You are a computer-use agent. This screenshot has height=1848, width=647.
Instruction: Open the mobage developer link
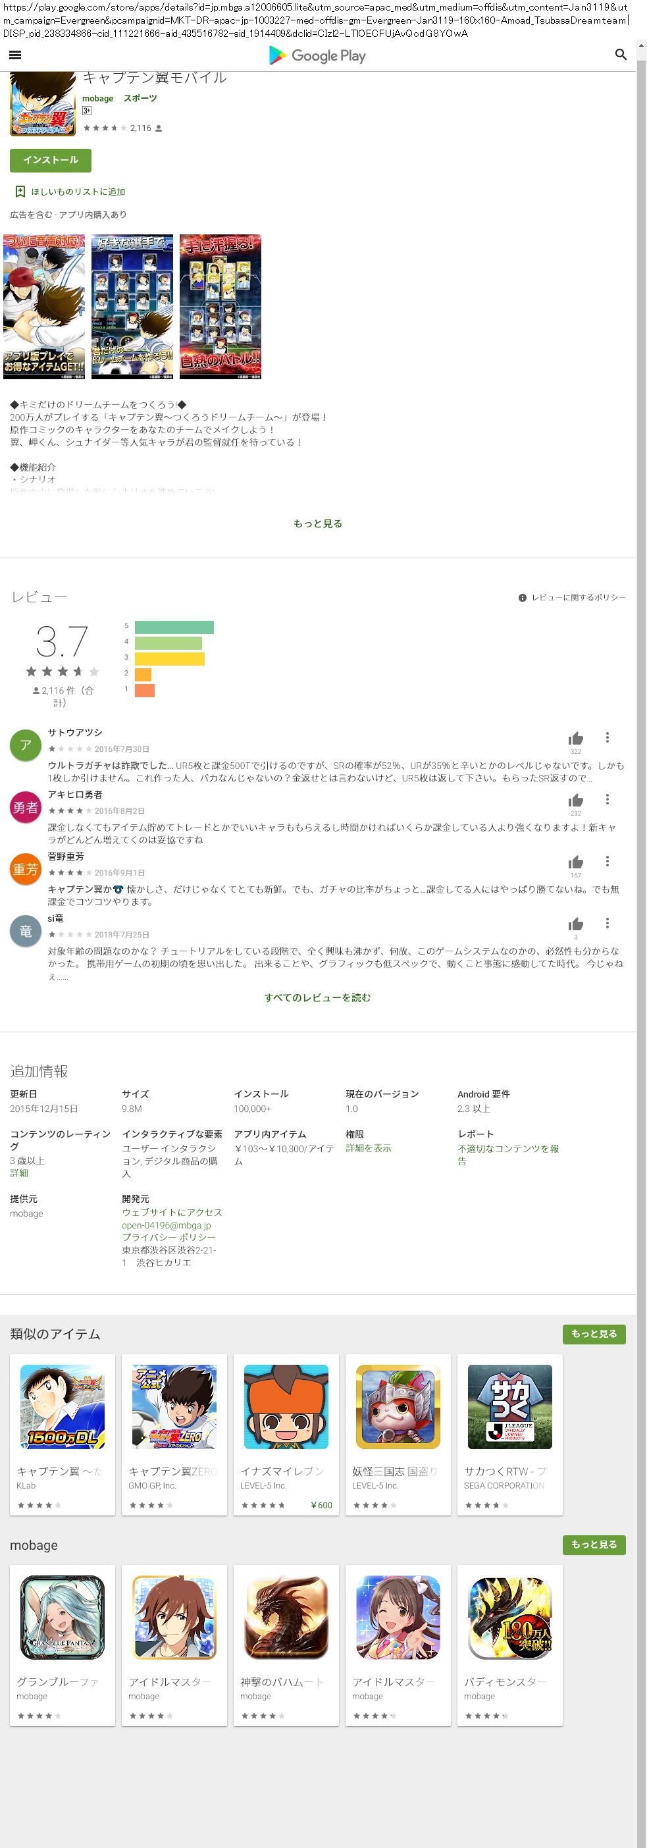pyautogui.click(x=97, y=99)
